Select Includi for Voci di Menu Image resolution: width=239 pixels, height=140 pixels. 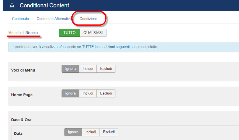click(x=88, y=69)
